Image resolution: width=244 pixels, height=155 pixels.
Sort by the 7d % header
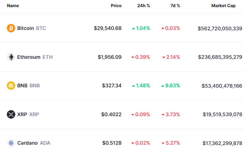[175, 6]
